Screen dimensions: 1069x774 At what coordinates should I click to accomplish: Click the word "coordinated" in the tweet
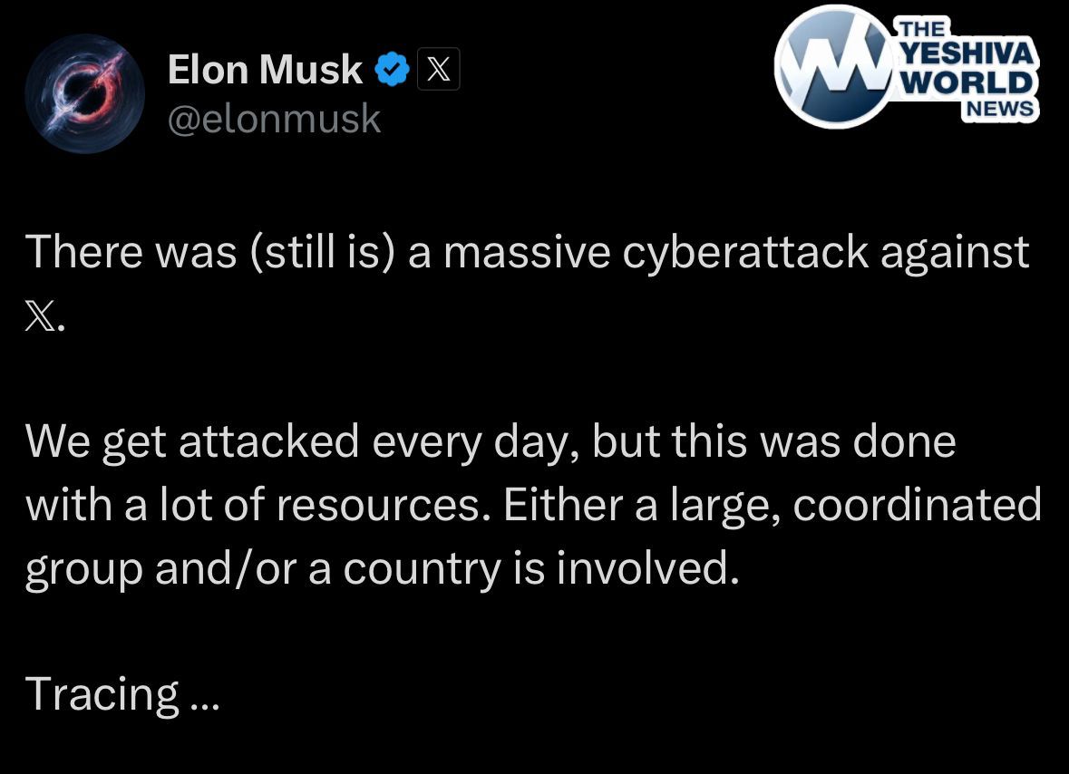pos(917,505)
